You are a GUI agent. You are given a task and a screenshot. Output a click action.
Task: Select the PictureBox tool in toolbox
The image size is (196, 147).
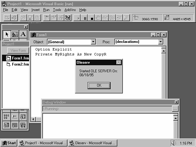click(15, 34)
